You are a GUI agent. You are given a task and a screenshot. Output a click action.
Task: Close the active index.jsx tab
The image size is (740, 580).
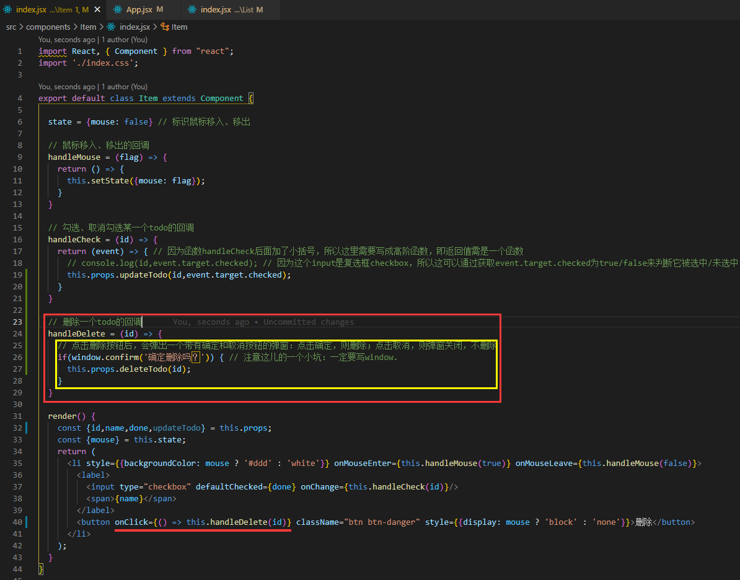(96, 9)
